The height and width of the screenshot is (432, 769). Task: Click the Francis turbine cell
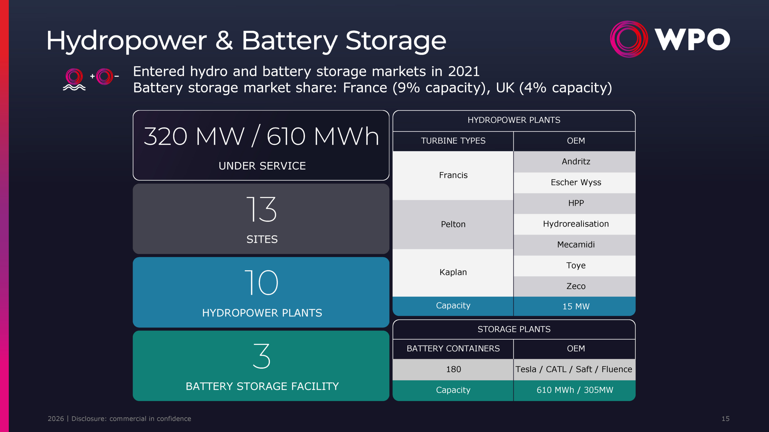point(453,175)
